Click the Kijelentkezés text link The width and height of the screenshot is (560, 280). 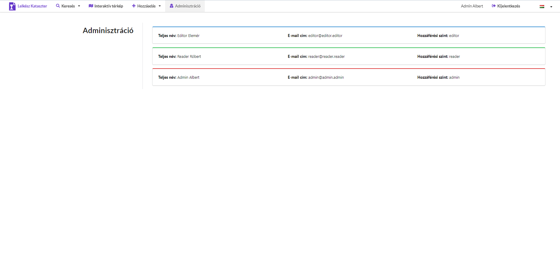(x=508, y=6)
